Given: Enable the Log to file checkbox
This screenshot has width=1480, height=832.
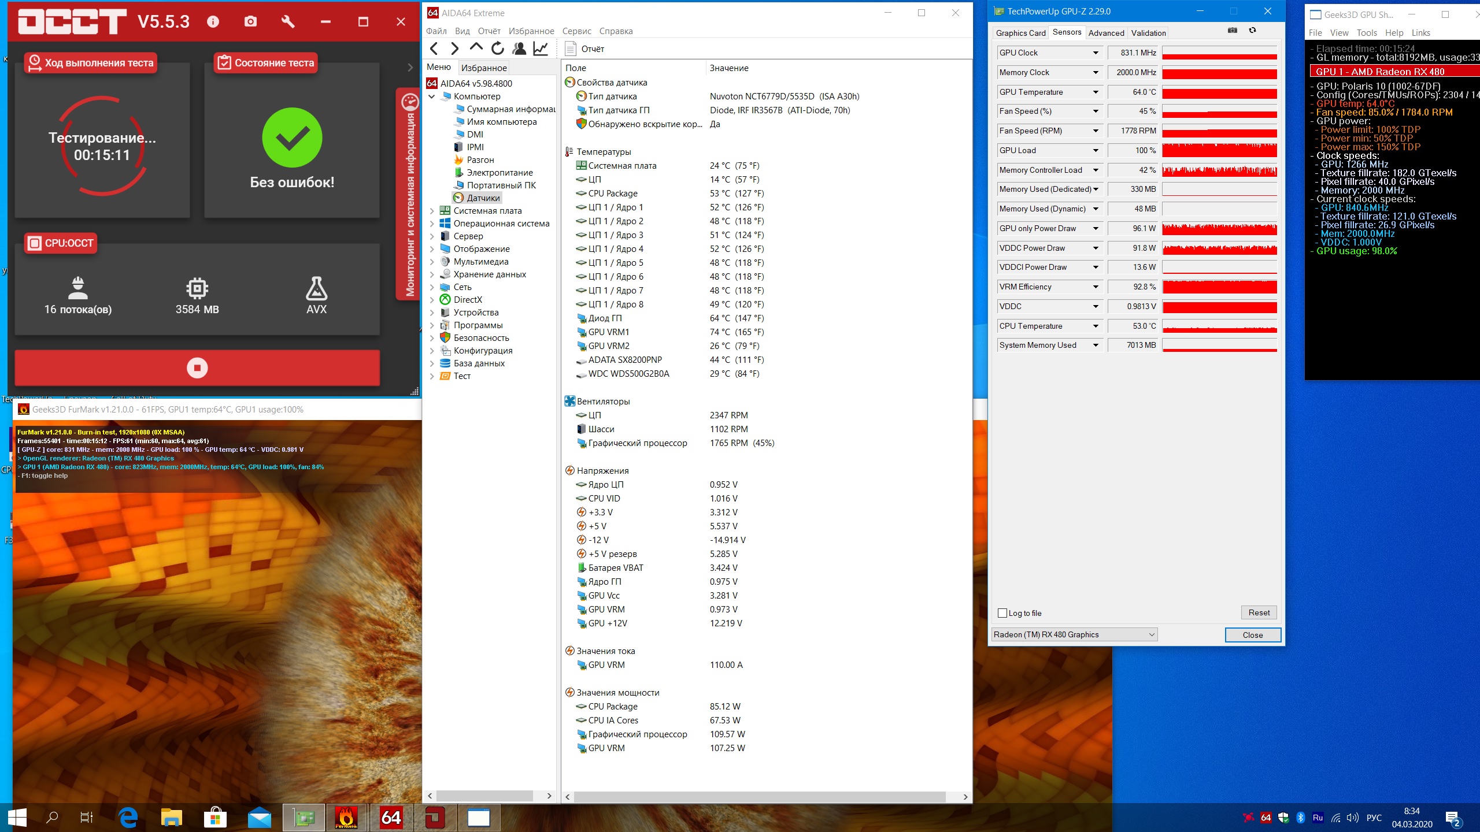Looking at the screenshot, I should 1003,613.
